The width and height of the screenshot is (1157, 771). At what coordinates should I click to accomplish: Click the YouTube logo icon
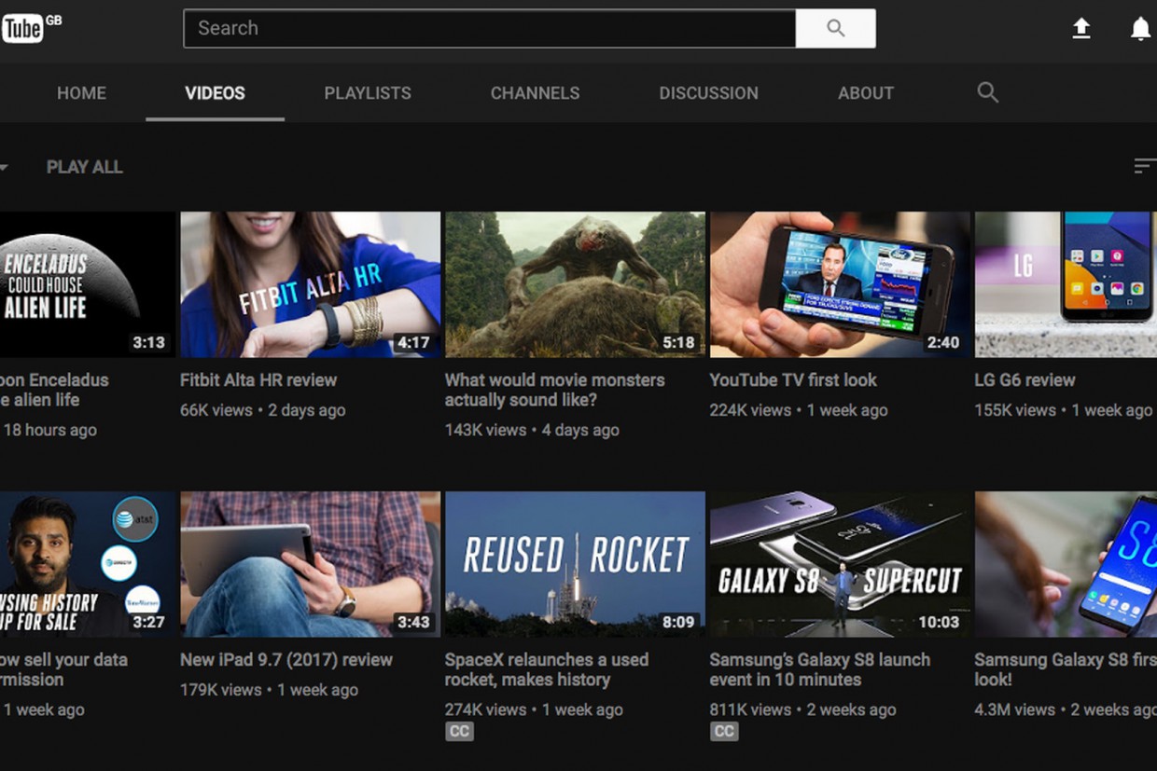tap(22, 28)
